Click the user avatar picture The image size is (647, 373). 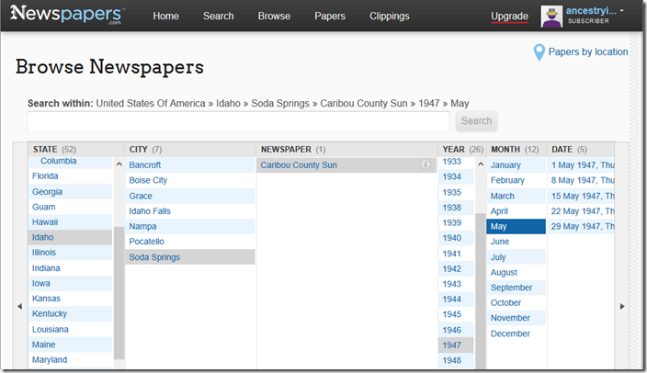pyautogui.click(x=551, y=17)
